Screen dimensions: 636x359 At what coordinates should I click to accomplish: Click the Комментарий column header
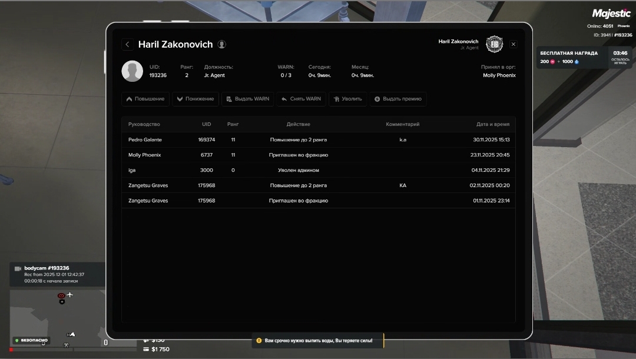click(x=402, y=124)
